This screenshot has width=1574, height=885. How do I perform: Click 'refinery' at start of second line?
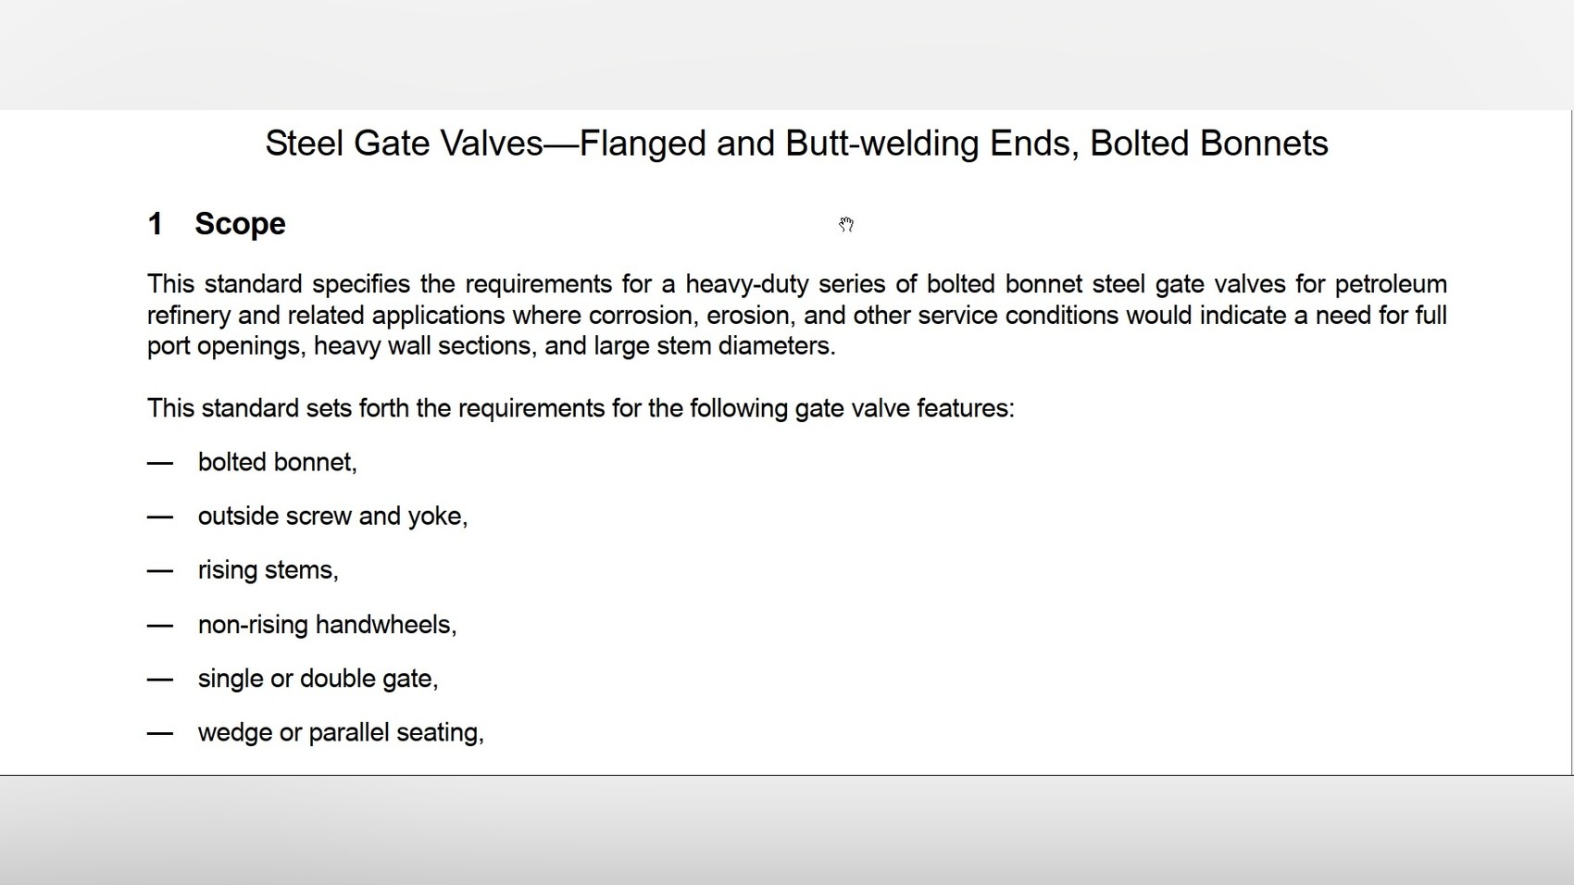(x=189, y=316)
